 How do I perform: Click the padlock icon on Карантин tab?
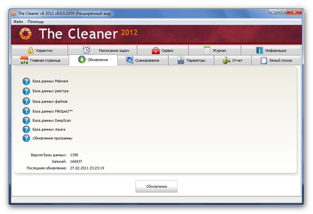[x=31, y=50]
